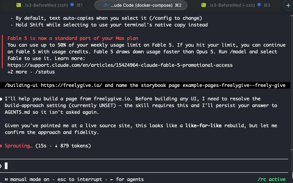Click the Docker whale icon on the Claude Code tab

point(106,5)
